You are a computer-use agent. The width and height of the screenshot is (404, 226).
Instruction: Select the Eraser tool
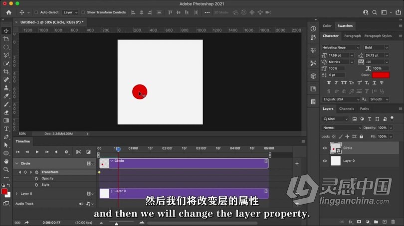[6, 112]
